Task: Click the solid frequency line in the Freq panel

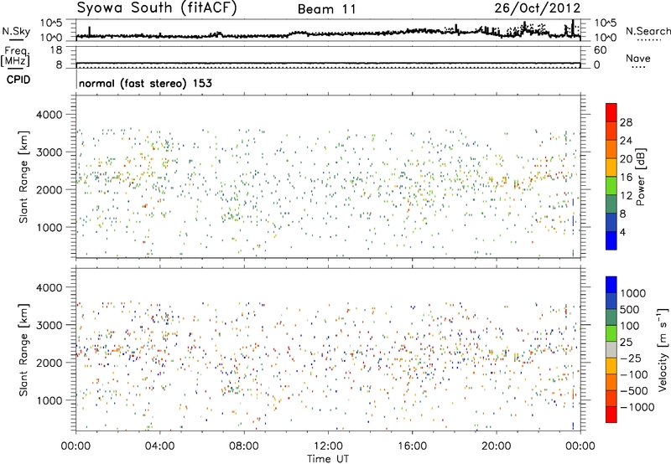Action: [328, 63]
